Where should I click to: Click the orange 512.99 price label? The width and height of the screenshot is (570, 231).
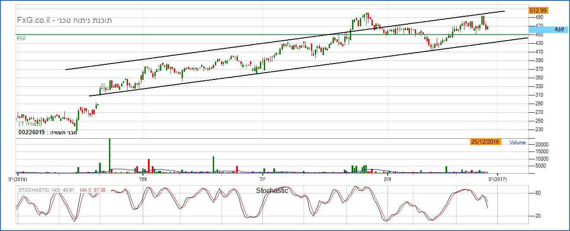[538, 10]
